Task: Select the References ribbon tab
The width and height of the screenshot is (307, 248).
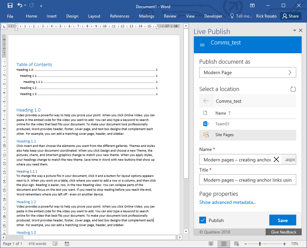Action: coord(120,16)
